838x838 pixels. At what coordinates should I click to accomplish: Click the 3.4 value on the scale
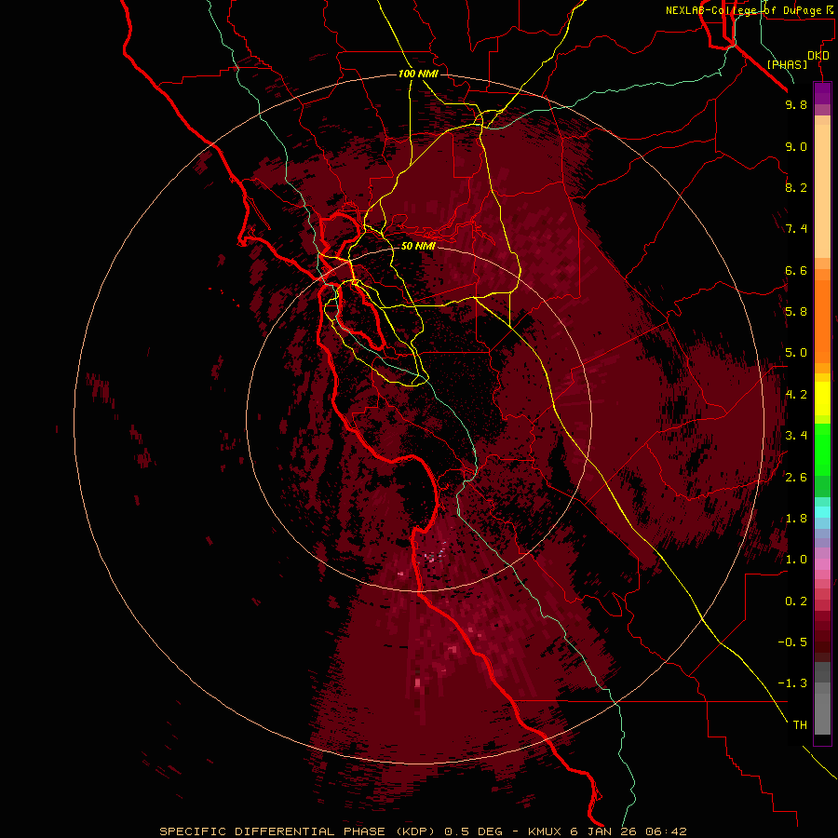[796, 436]
